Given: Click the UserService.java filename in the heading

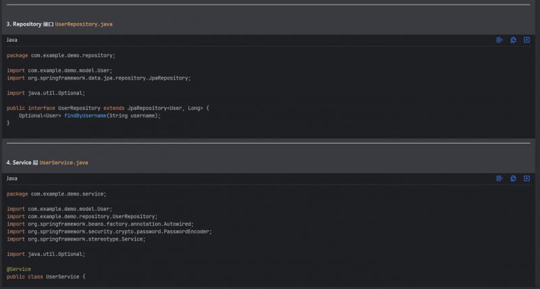Looking at the screenshot, I should (63, 163).
